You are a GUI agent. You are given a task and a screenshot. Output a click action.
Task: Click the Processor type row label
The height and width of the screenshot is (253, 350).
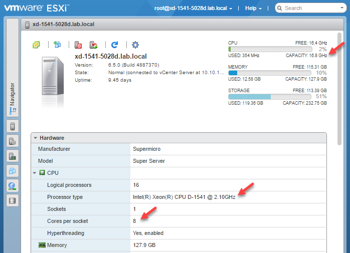tap(65, 197)
